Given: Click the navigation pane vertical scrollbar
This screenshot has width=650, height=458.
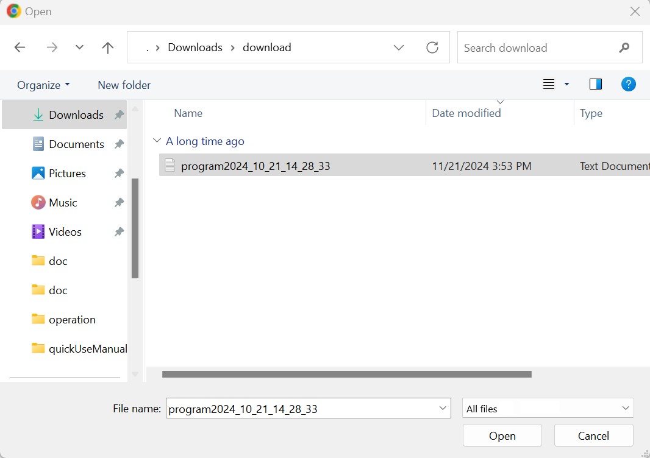Looking at the screenshot, I should [135, 228].
